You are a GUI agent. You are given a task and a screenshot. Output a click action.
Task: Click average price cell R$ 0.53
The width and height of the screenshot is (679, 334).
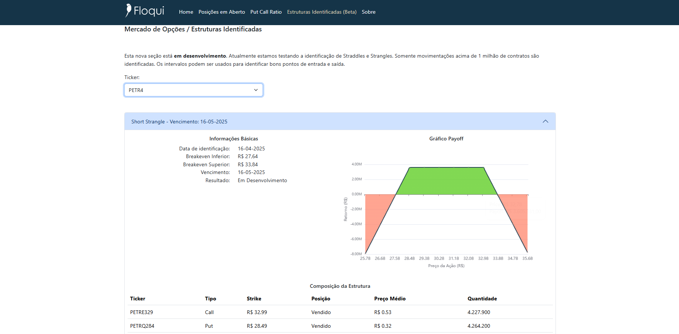click(383, 312)
